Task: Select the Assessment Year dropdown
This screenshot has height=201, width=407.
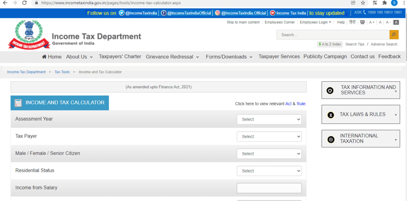Action: pos(269,119)
